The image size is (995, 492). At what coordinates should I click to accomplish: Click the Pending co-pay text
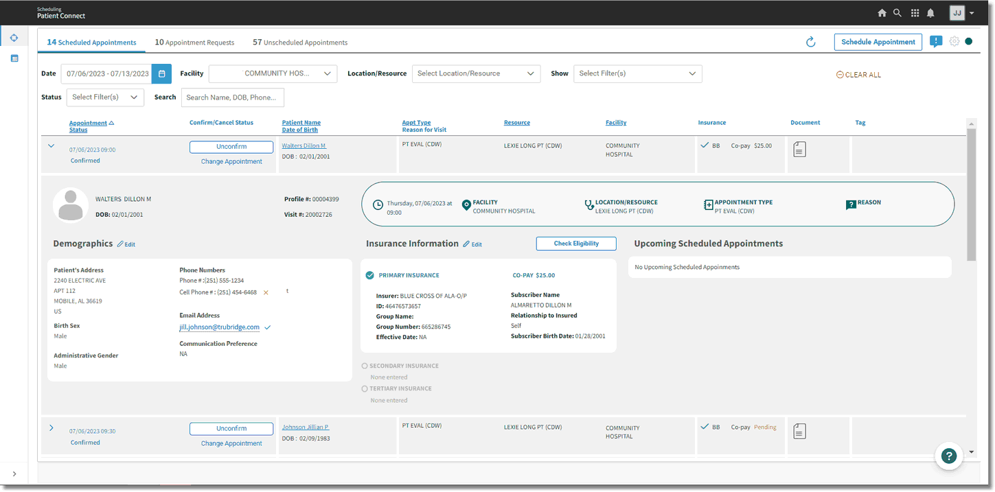(765, 427)
